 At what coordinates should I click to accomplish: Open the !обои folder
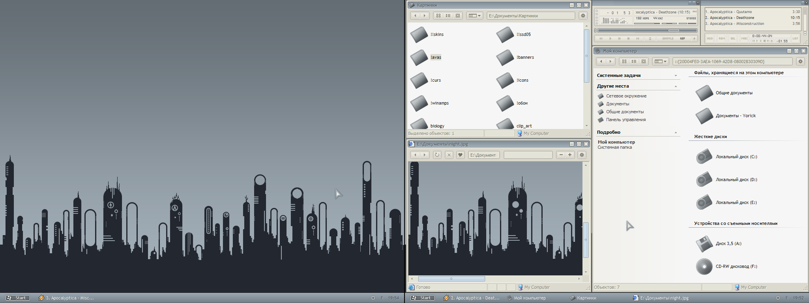[x=512, y=103]
